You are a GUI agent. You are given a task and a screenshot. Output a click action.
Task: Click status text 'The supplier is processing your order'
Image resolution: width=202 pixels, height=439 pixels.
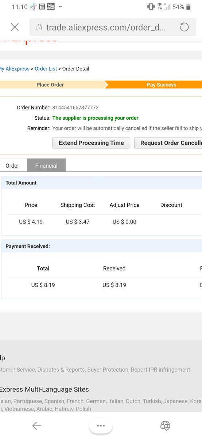point(96,118)
